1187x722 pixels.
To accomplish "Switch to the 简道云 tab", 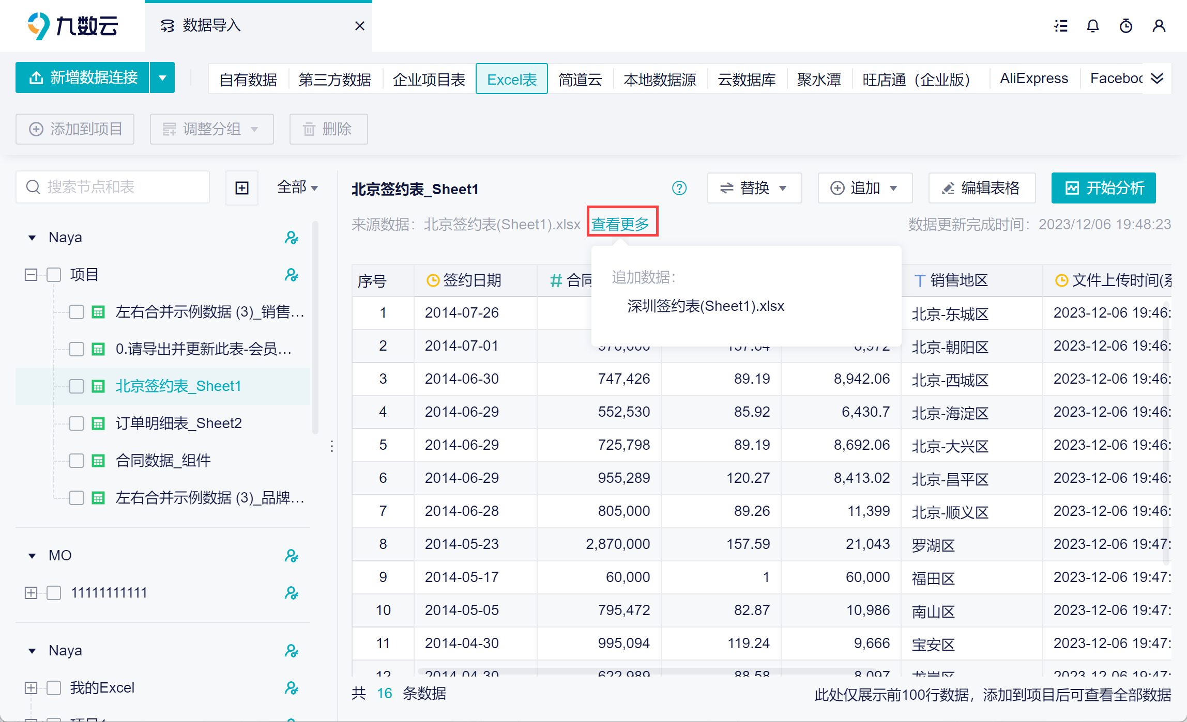I will point(580,79).
